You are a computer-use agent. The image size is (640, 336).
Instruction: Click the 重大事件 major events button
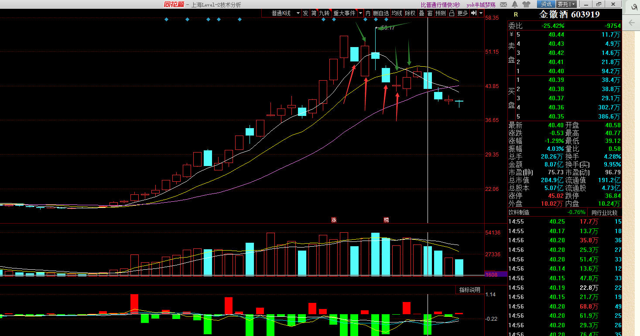coord(344,13)
